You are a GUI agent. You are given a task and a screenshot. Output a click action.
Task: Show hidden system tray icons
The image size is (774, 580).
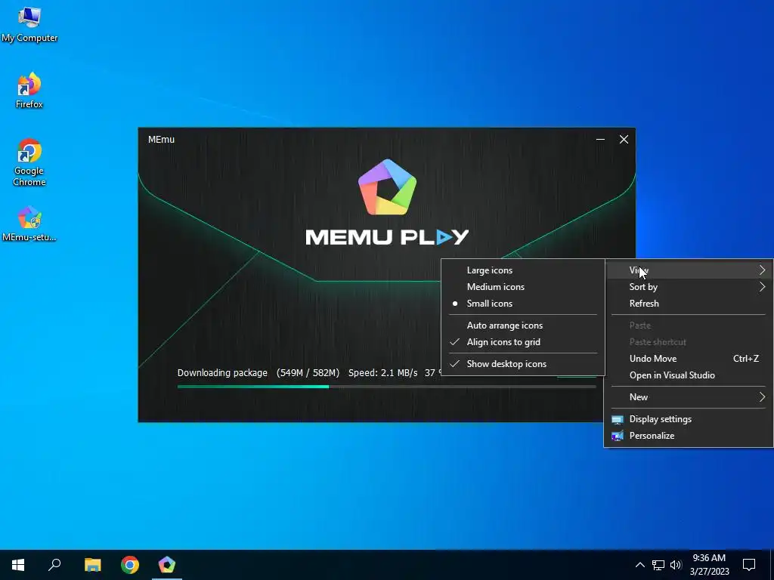click(639, 565)
